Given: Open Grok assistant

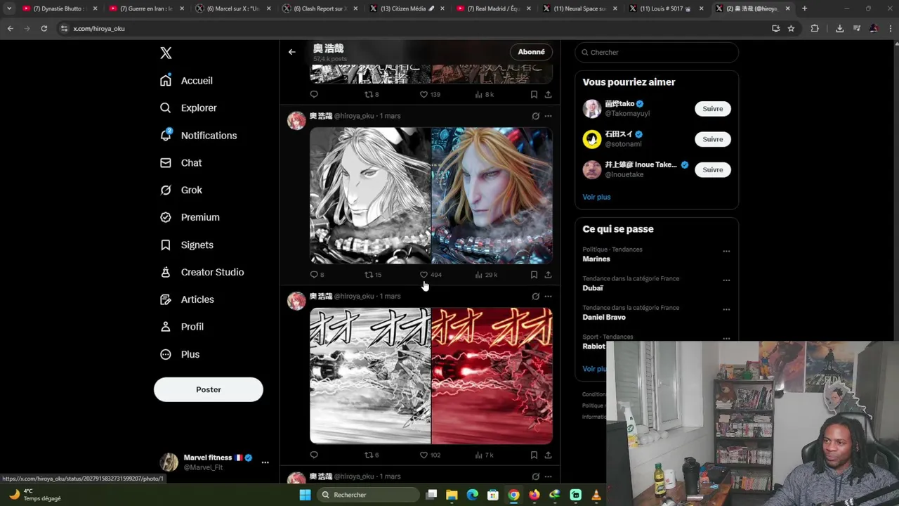Looking at the screenshot, I should pyautogui.click(x=181, y=190).
